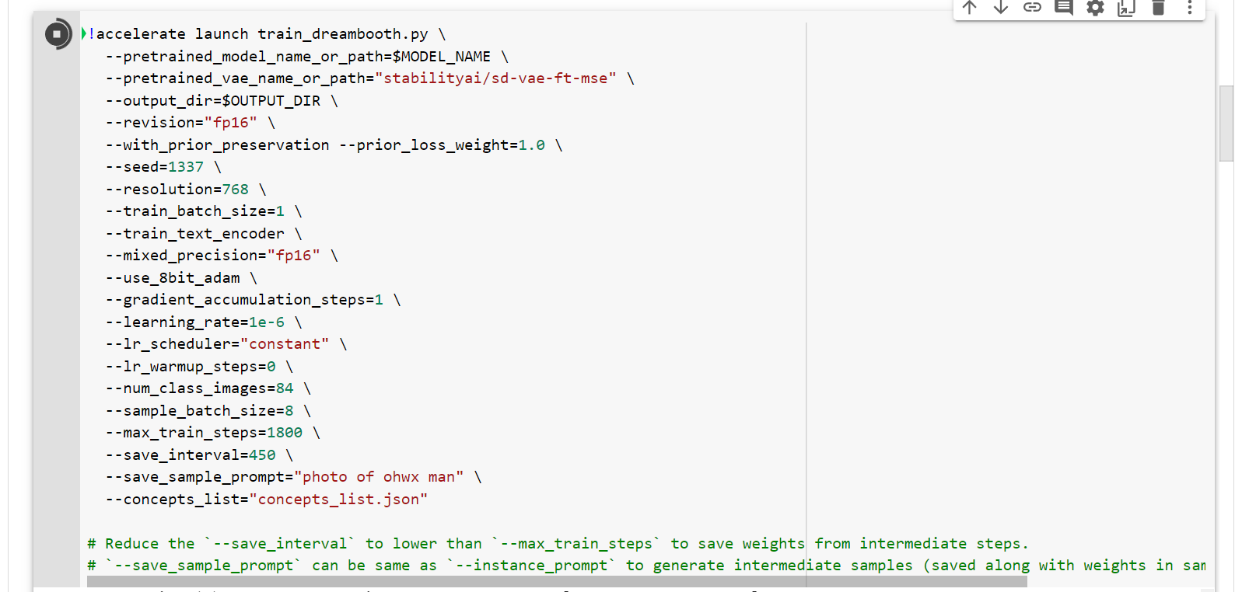
Task: Open cell editor settings gear
Action: tap(1095, 8)
